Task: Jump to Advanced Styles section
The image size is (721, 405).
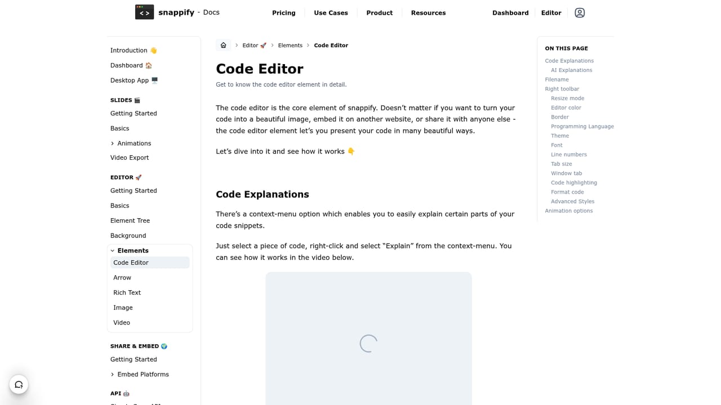Action: [572, 201]
